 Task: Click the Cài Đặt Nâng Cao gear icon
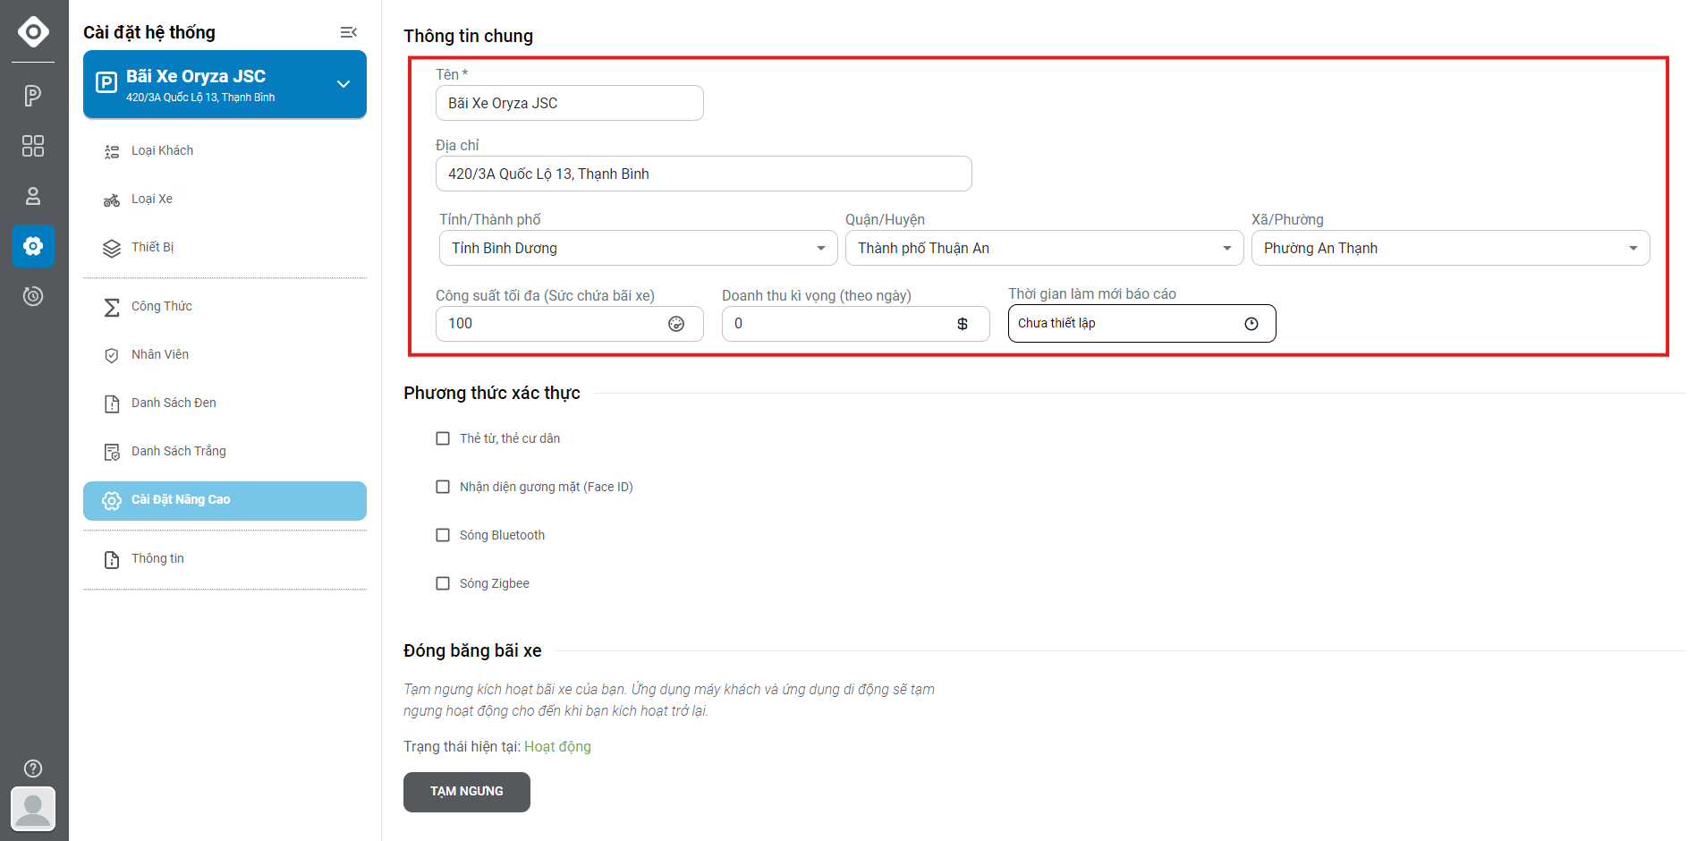(112, 501)
